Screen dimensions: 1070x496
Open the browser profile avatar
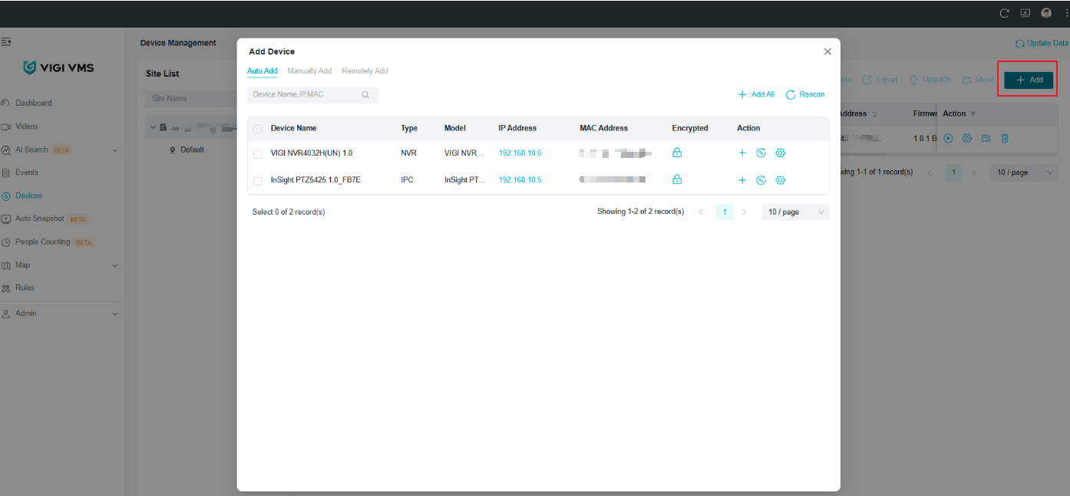[x=1046, y=13]
